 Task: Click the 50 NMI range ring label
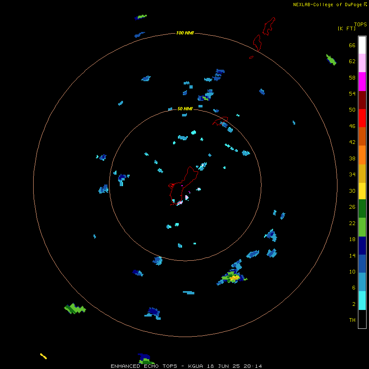tap(185, 109)
